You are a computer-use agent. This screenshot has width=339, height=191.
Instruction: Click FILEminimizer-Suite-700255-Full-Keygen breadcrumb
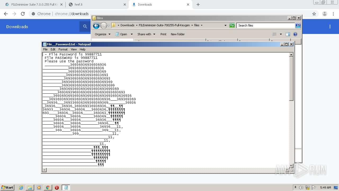click(164, 25)
